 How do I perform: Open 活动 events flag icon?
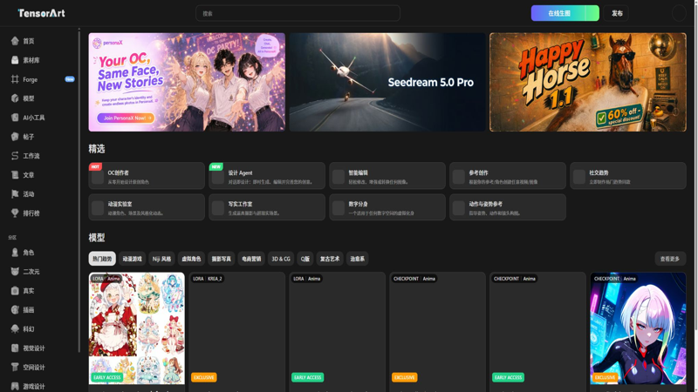pos(15,193)
